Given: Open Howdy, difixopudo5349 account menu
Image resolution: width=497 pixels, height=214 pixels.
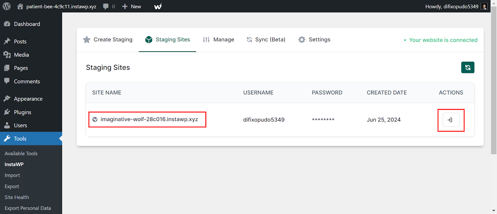Looking at the screenshot, I should (456, 6).
